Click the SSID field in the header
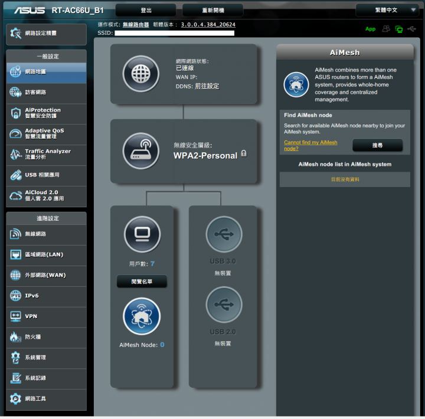The width and height of the screenshot is (425, 419). 174,33
